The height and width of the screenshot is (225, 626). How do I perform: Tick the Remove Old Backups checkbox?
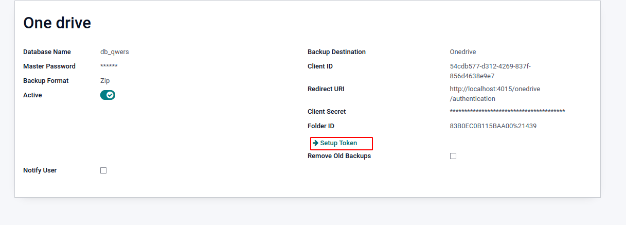coord(453,156)
